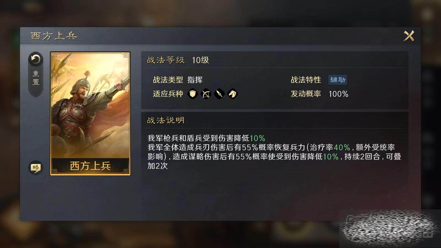Open the 略 brief speech-bubble icon
Screen dimensions: 441x248
point(36,168)
